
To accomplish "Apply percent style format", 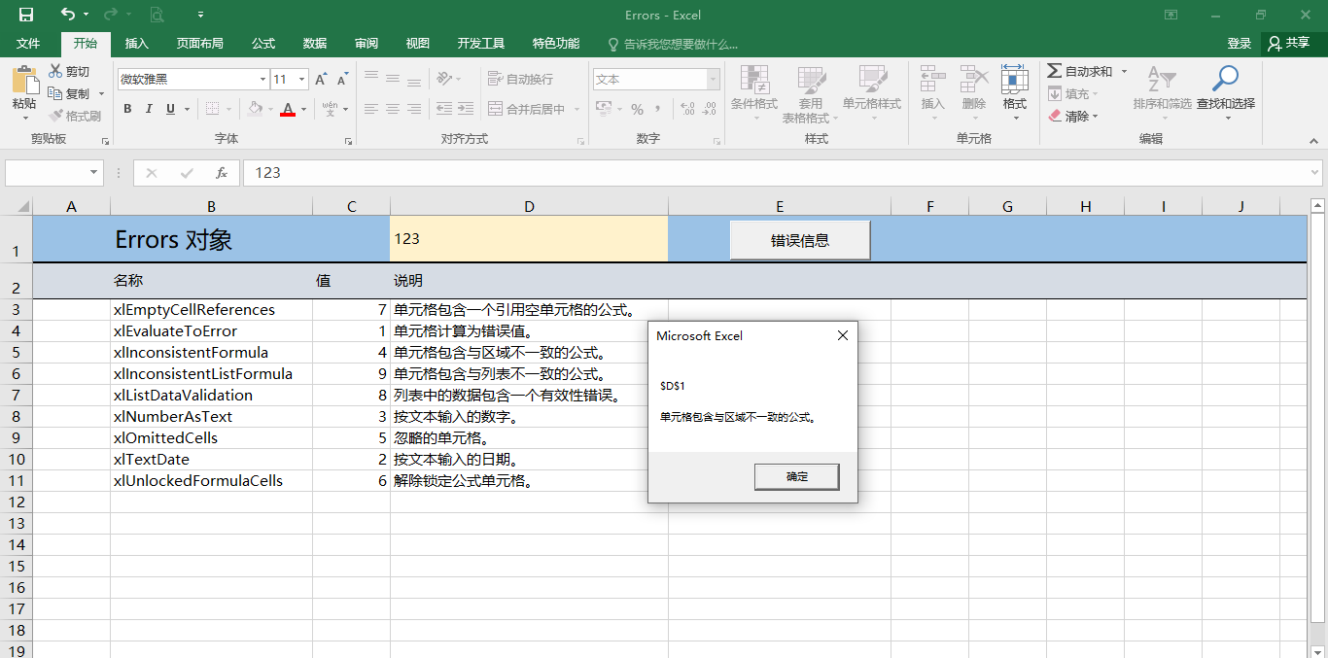I will (x=637, y=109).
